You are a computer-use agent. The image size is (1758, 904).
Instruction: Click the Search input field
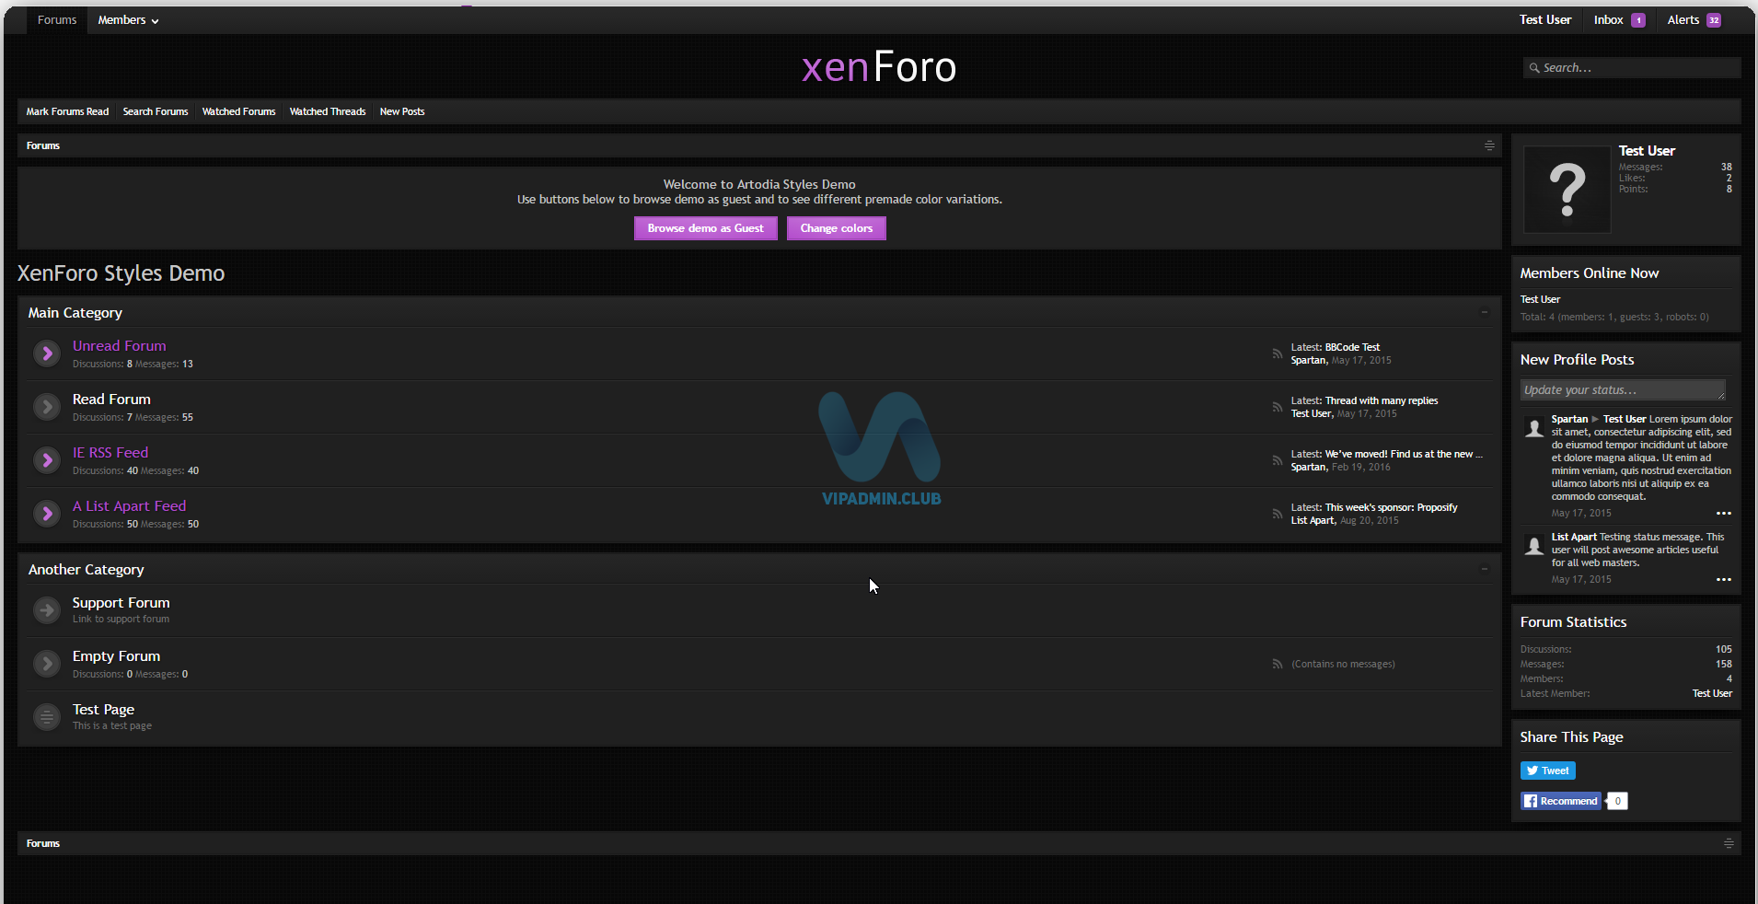[1632, 68]
